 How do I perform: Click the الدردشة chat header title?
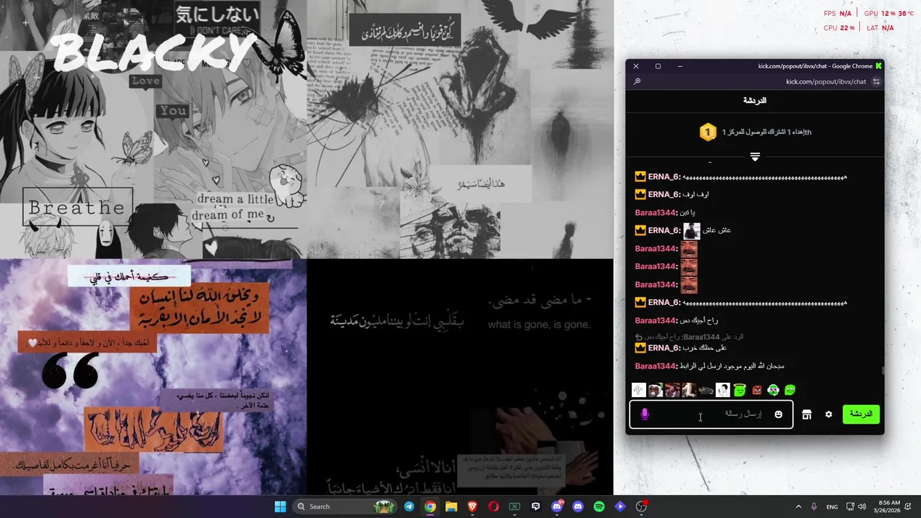click(x=755, y=101)
